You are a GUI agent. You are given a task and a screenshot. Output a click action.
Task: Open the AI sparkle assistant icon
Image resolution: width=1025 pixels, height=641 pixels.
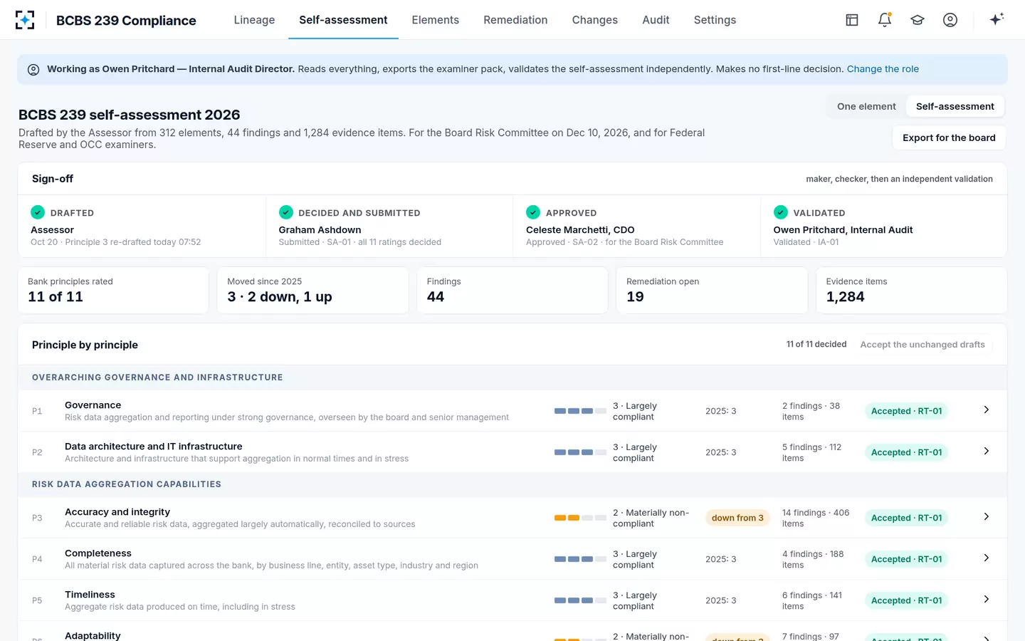[997, 19]
